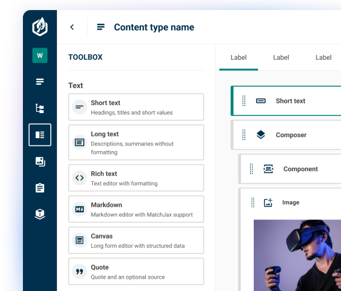Screen dimensions: 341x291
Task: Switch to the second Label tab
Action: coord(281,58)
